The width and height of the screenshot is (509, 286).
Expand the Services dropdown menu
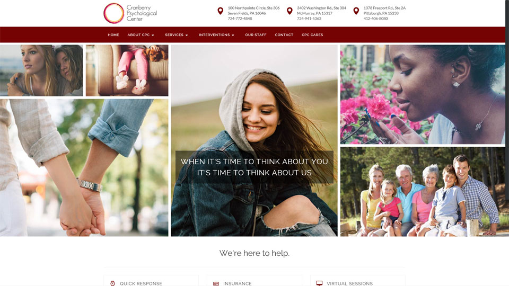tap(176, 35)
